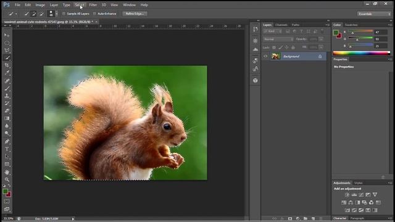This screenshot has width=395, height=222.
Task: Open the layer blend mode dropdown Normal
Action: click(x=278, y=39)
